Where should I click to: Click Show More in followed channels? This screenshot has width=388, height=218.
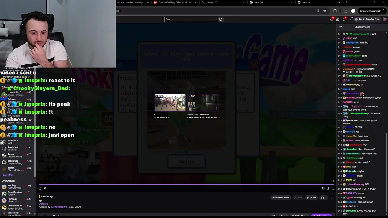[7, 175]
